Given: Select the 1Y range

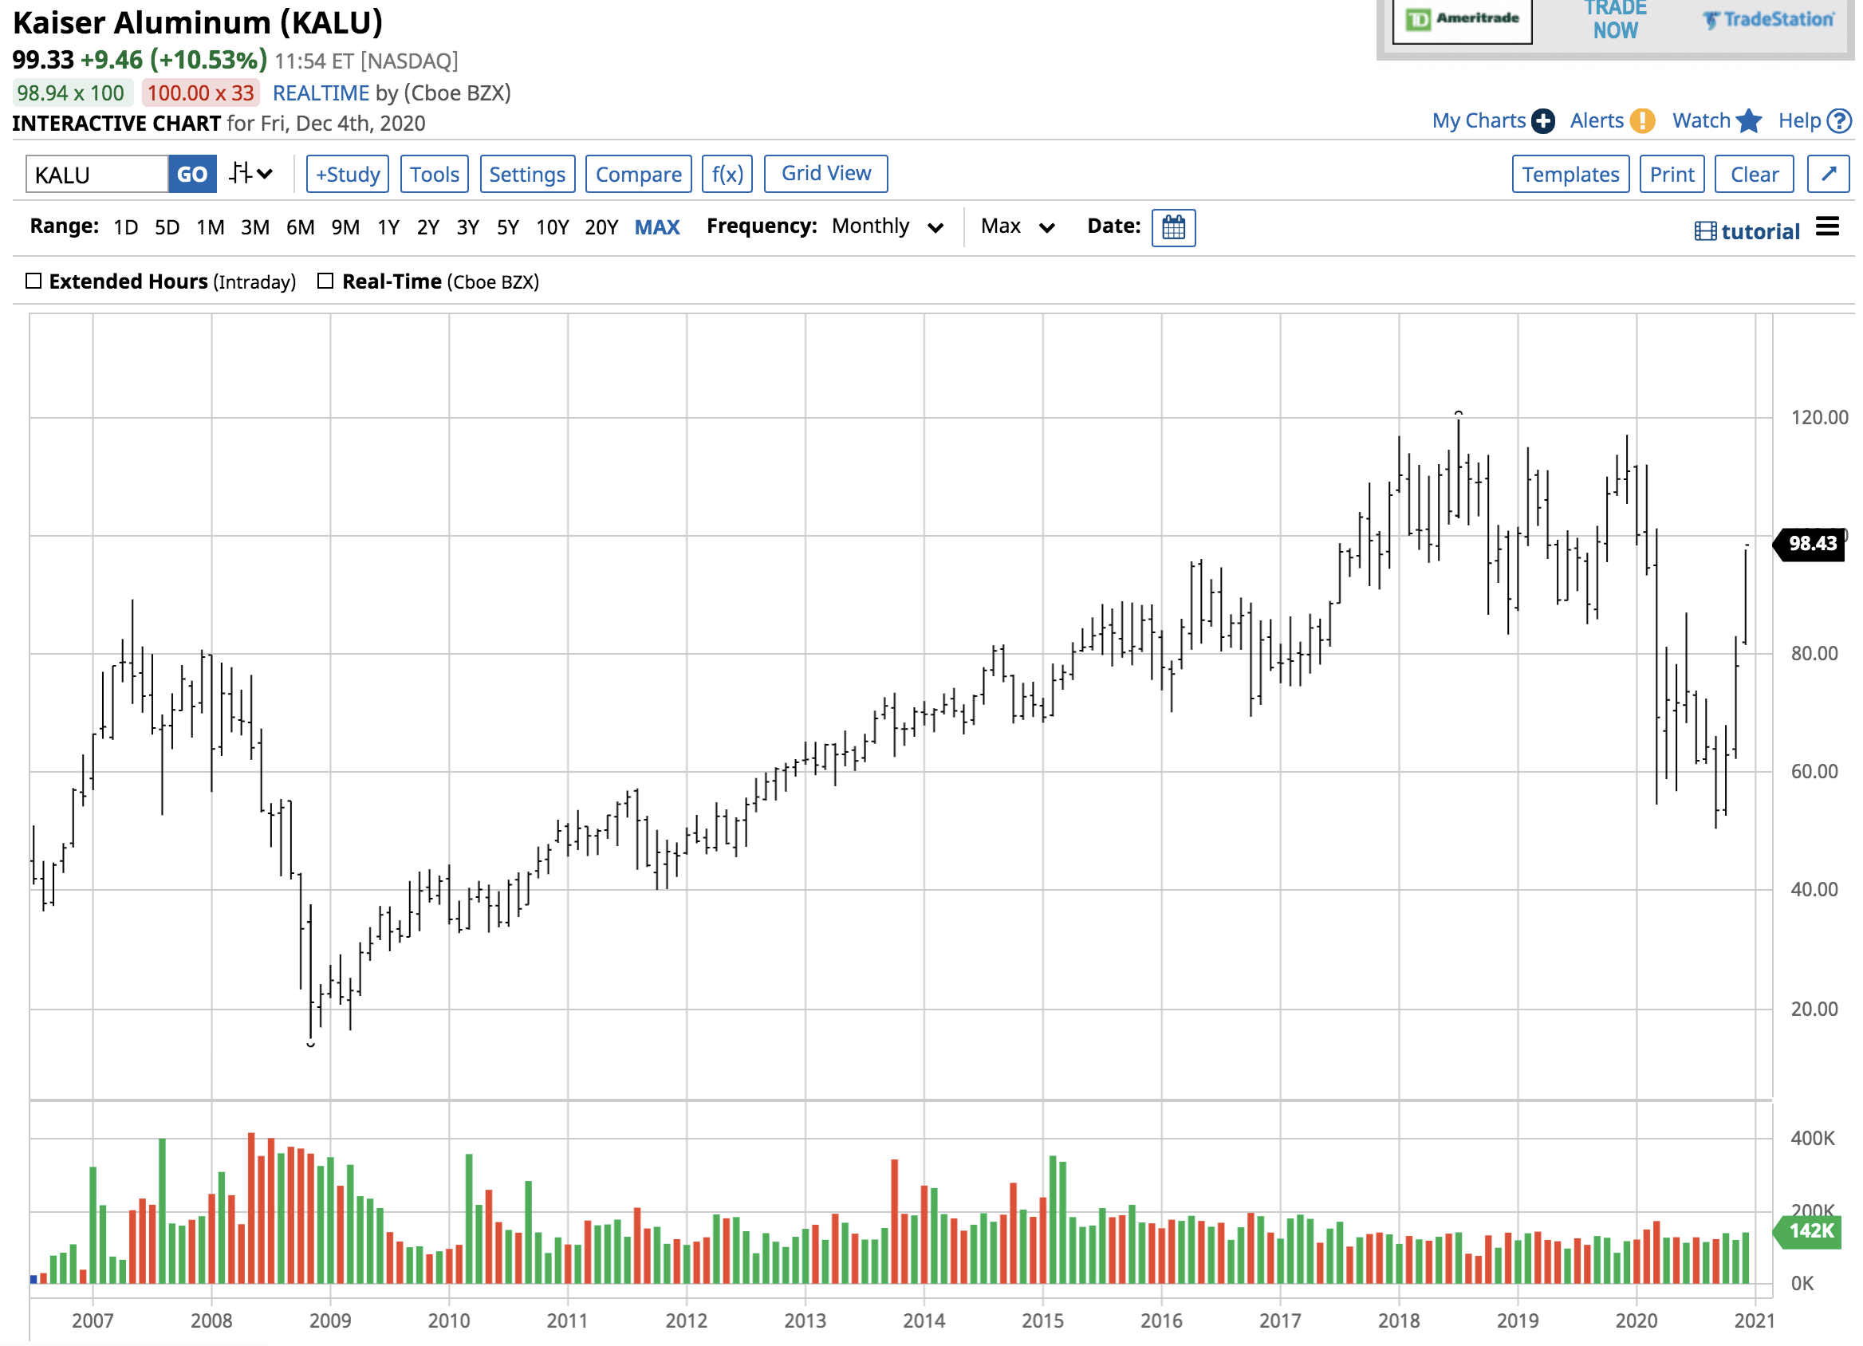Looking at the screenshot, I should 388,226.
